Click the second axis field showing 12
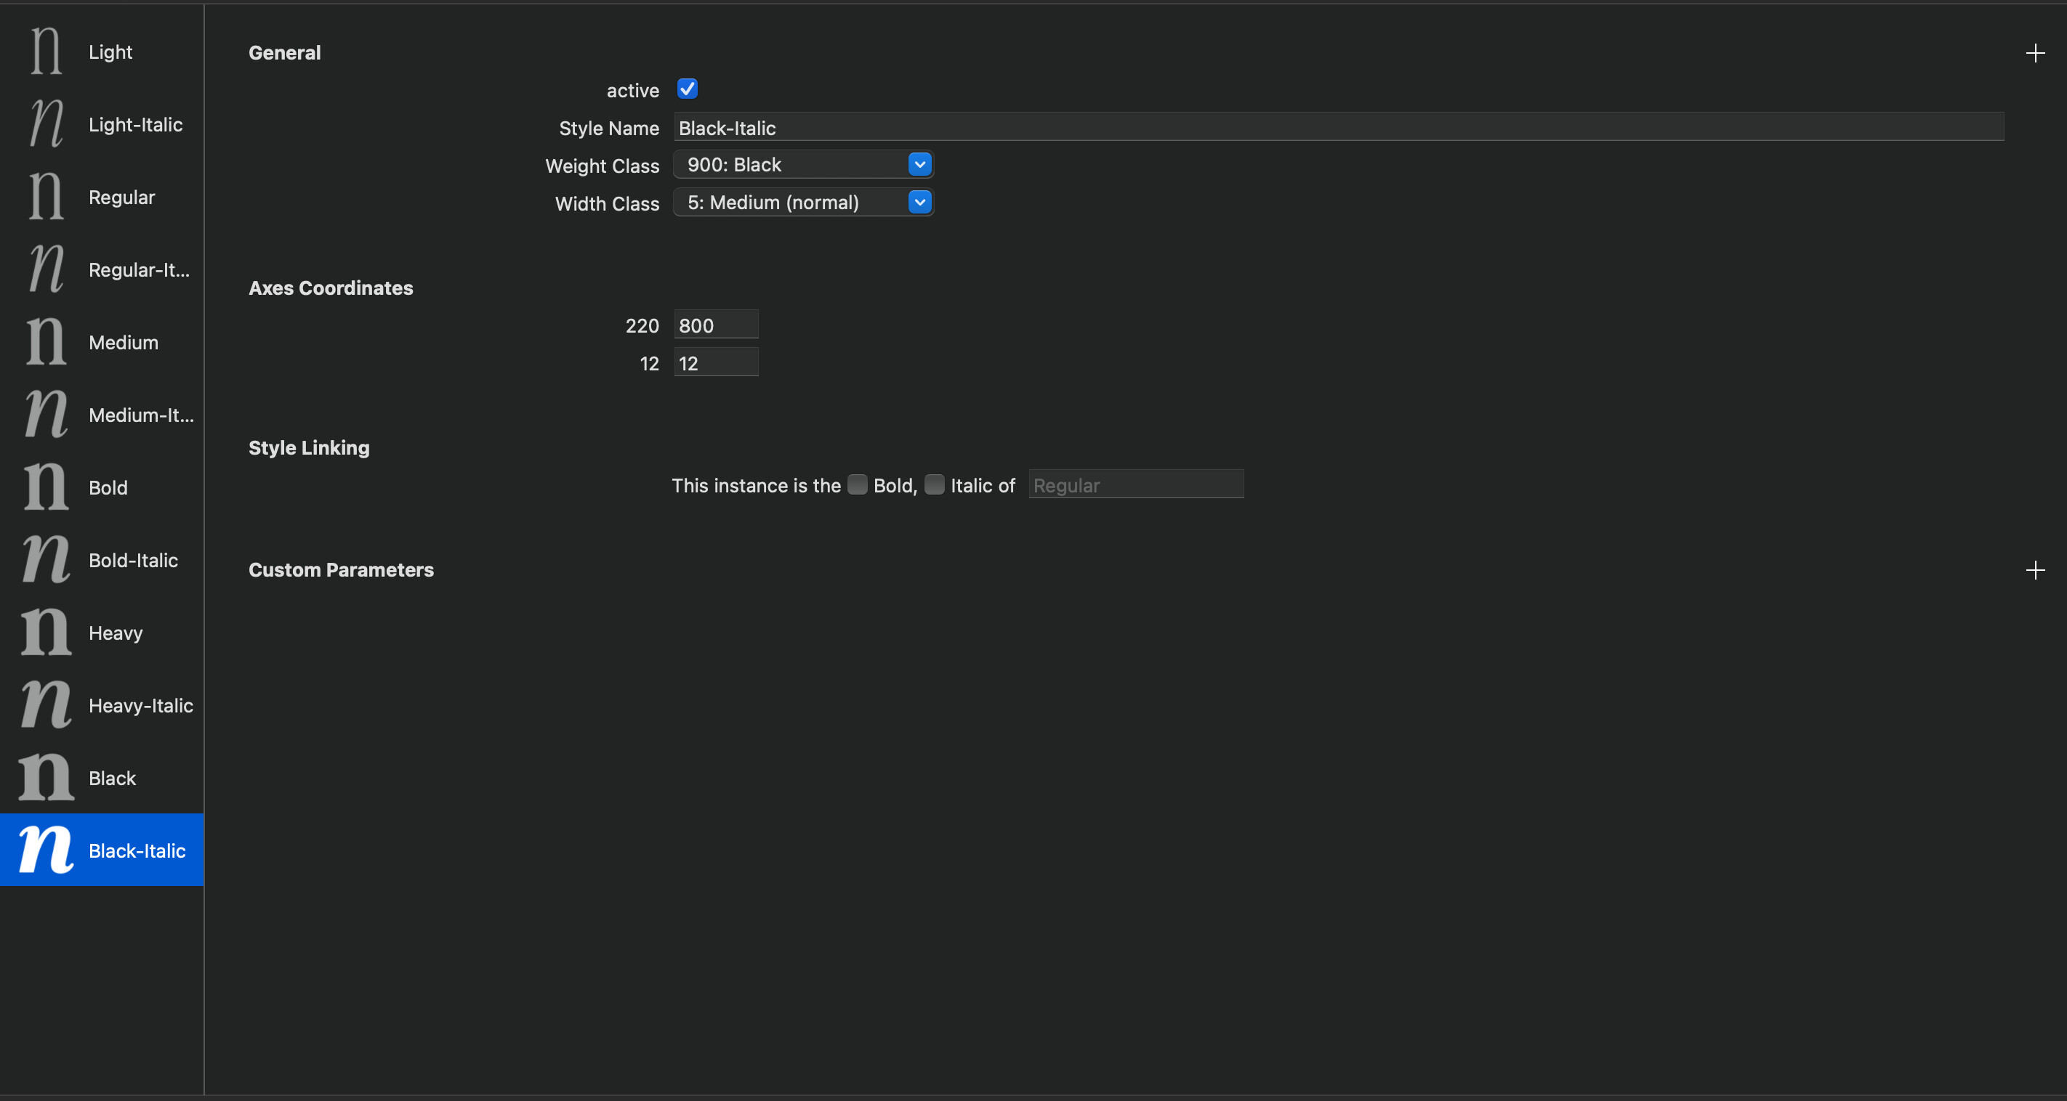Viewport: 2067px width, 1101px height. point(715,362)
